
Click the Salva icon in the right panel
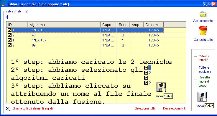202,97
